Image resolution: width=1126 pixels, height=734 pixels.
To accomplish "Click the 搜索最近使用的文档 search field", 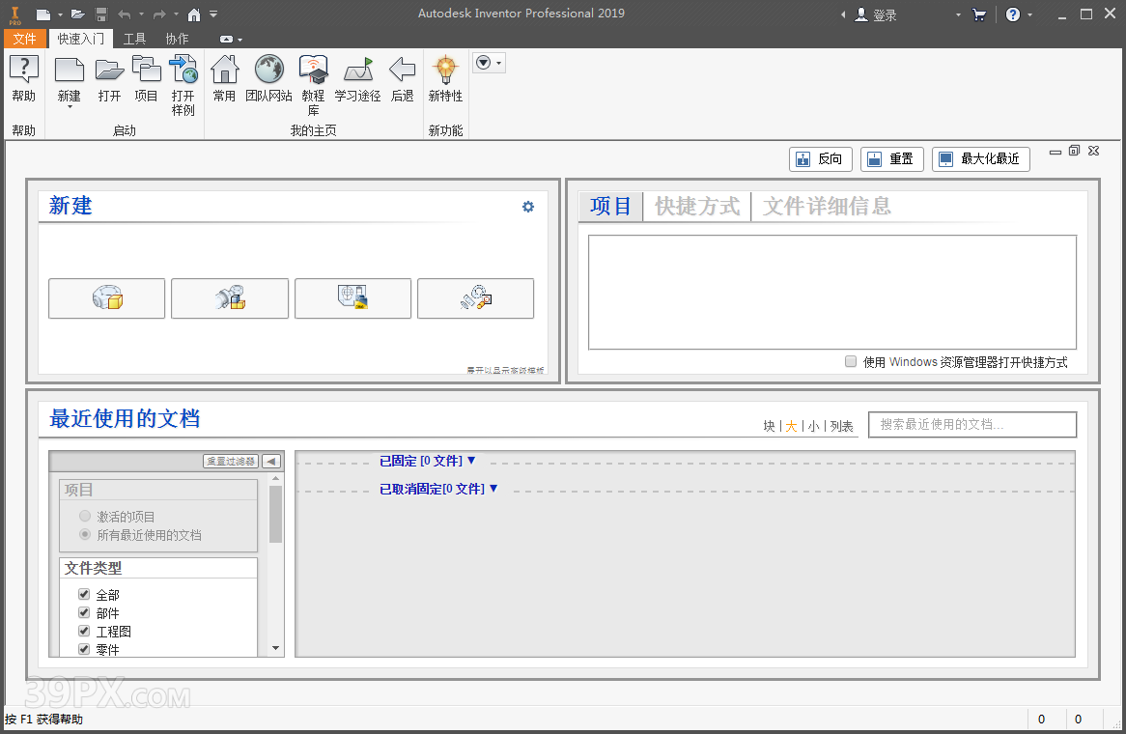I will [972, 424].
